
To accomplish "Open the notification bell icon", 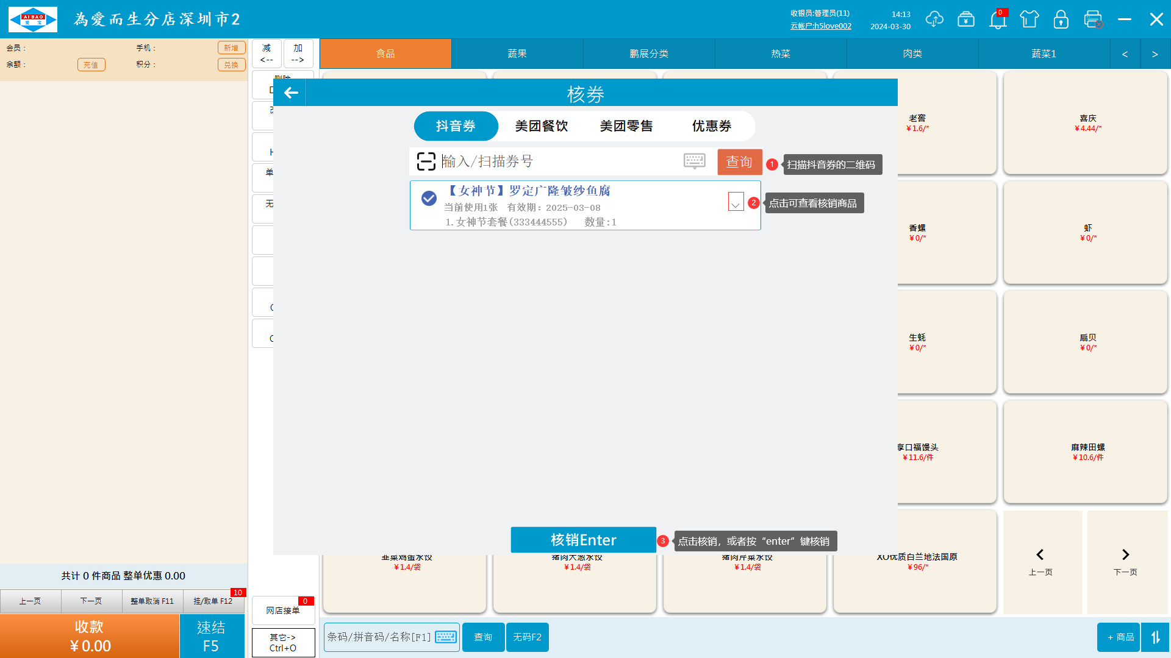I will tap(998, 19).
